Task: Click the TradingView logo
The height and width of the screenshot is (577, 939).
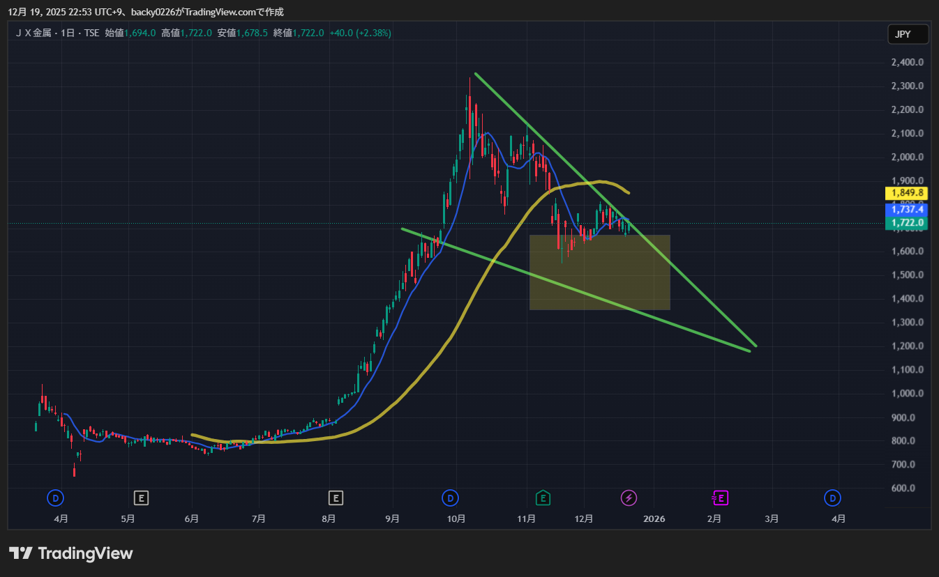Action: coord(70,553)
